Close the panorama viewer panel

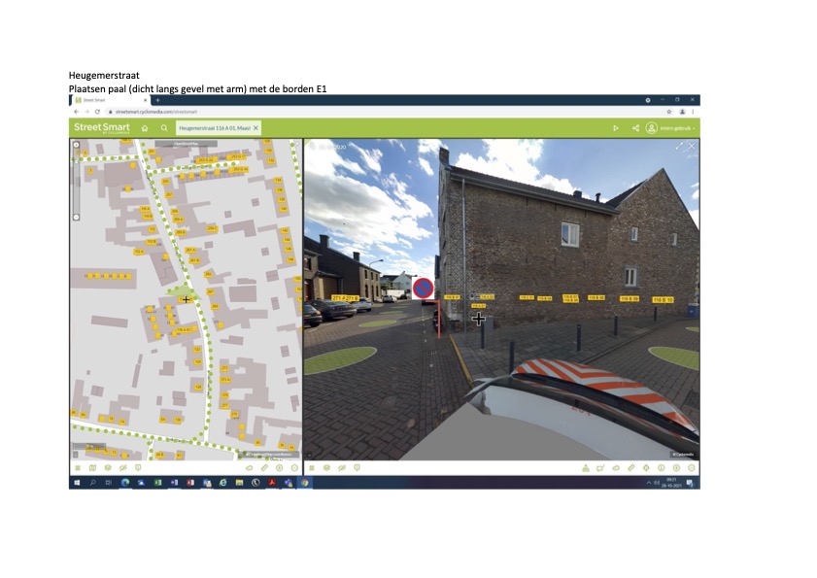(692, 146)
